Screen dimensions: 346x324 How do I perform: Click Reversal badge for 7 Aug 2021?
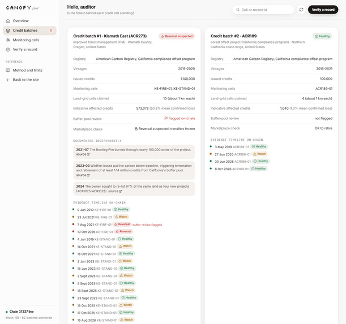(x=122, y=224)
